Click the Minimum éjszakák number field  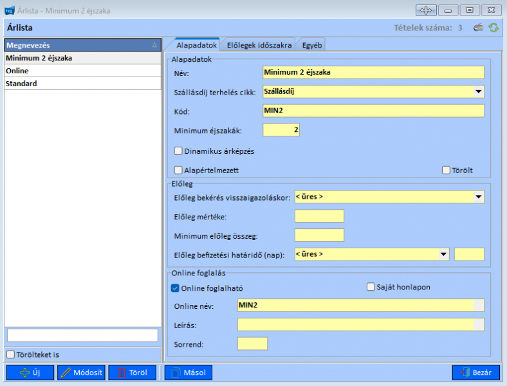click(281, 130)
